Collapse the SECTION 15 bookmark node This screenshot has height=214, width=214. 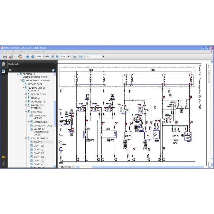18,74
